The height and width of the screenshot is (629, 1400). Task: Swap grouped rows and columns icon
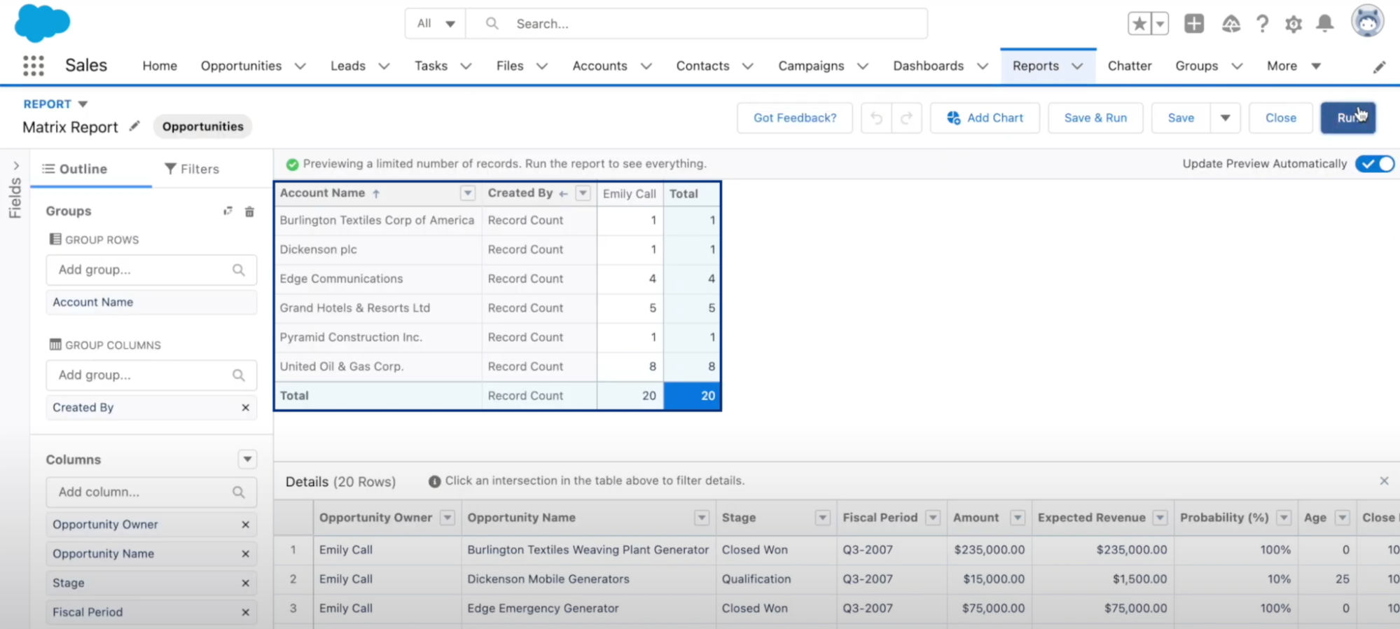click(x=228, y=211)
